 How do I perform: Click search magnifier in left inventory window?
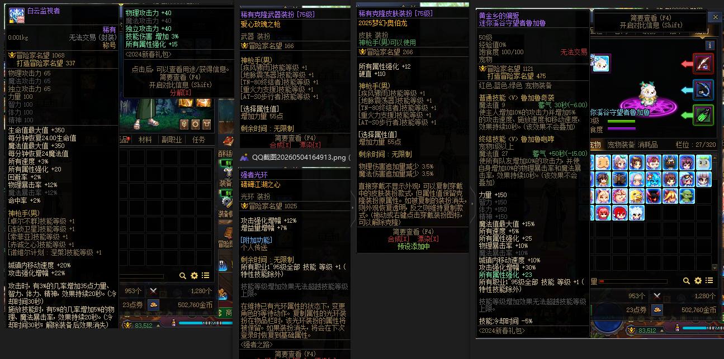point(183,276)
